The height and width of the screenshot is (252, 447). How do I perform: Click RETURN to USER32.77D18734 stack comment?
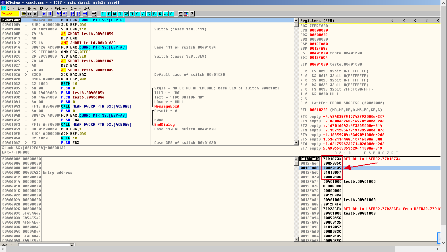pos(372,159)
